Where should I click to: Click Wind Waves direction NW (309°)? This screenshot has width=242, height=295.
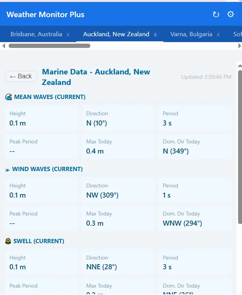tap(102, 195)
